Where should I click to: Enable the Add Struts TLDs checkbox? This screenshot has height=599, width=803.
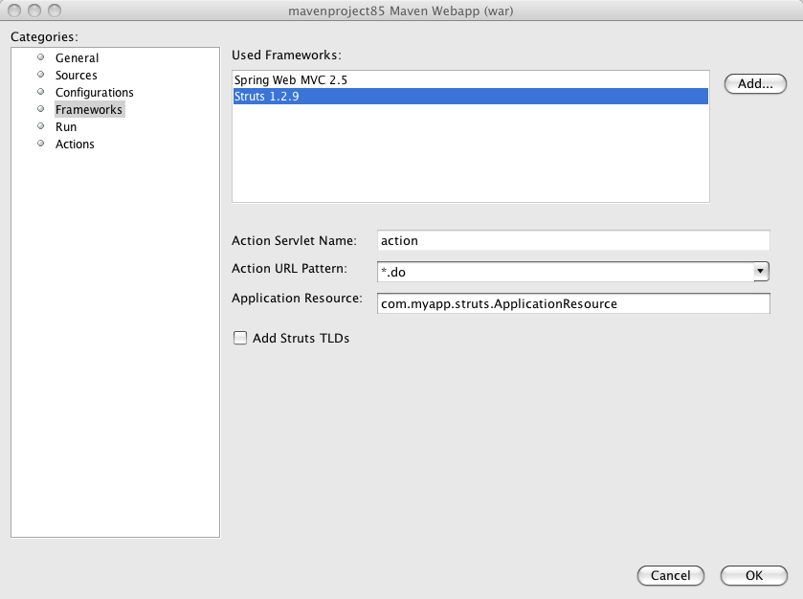click(x=240, y=338)
